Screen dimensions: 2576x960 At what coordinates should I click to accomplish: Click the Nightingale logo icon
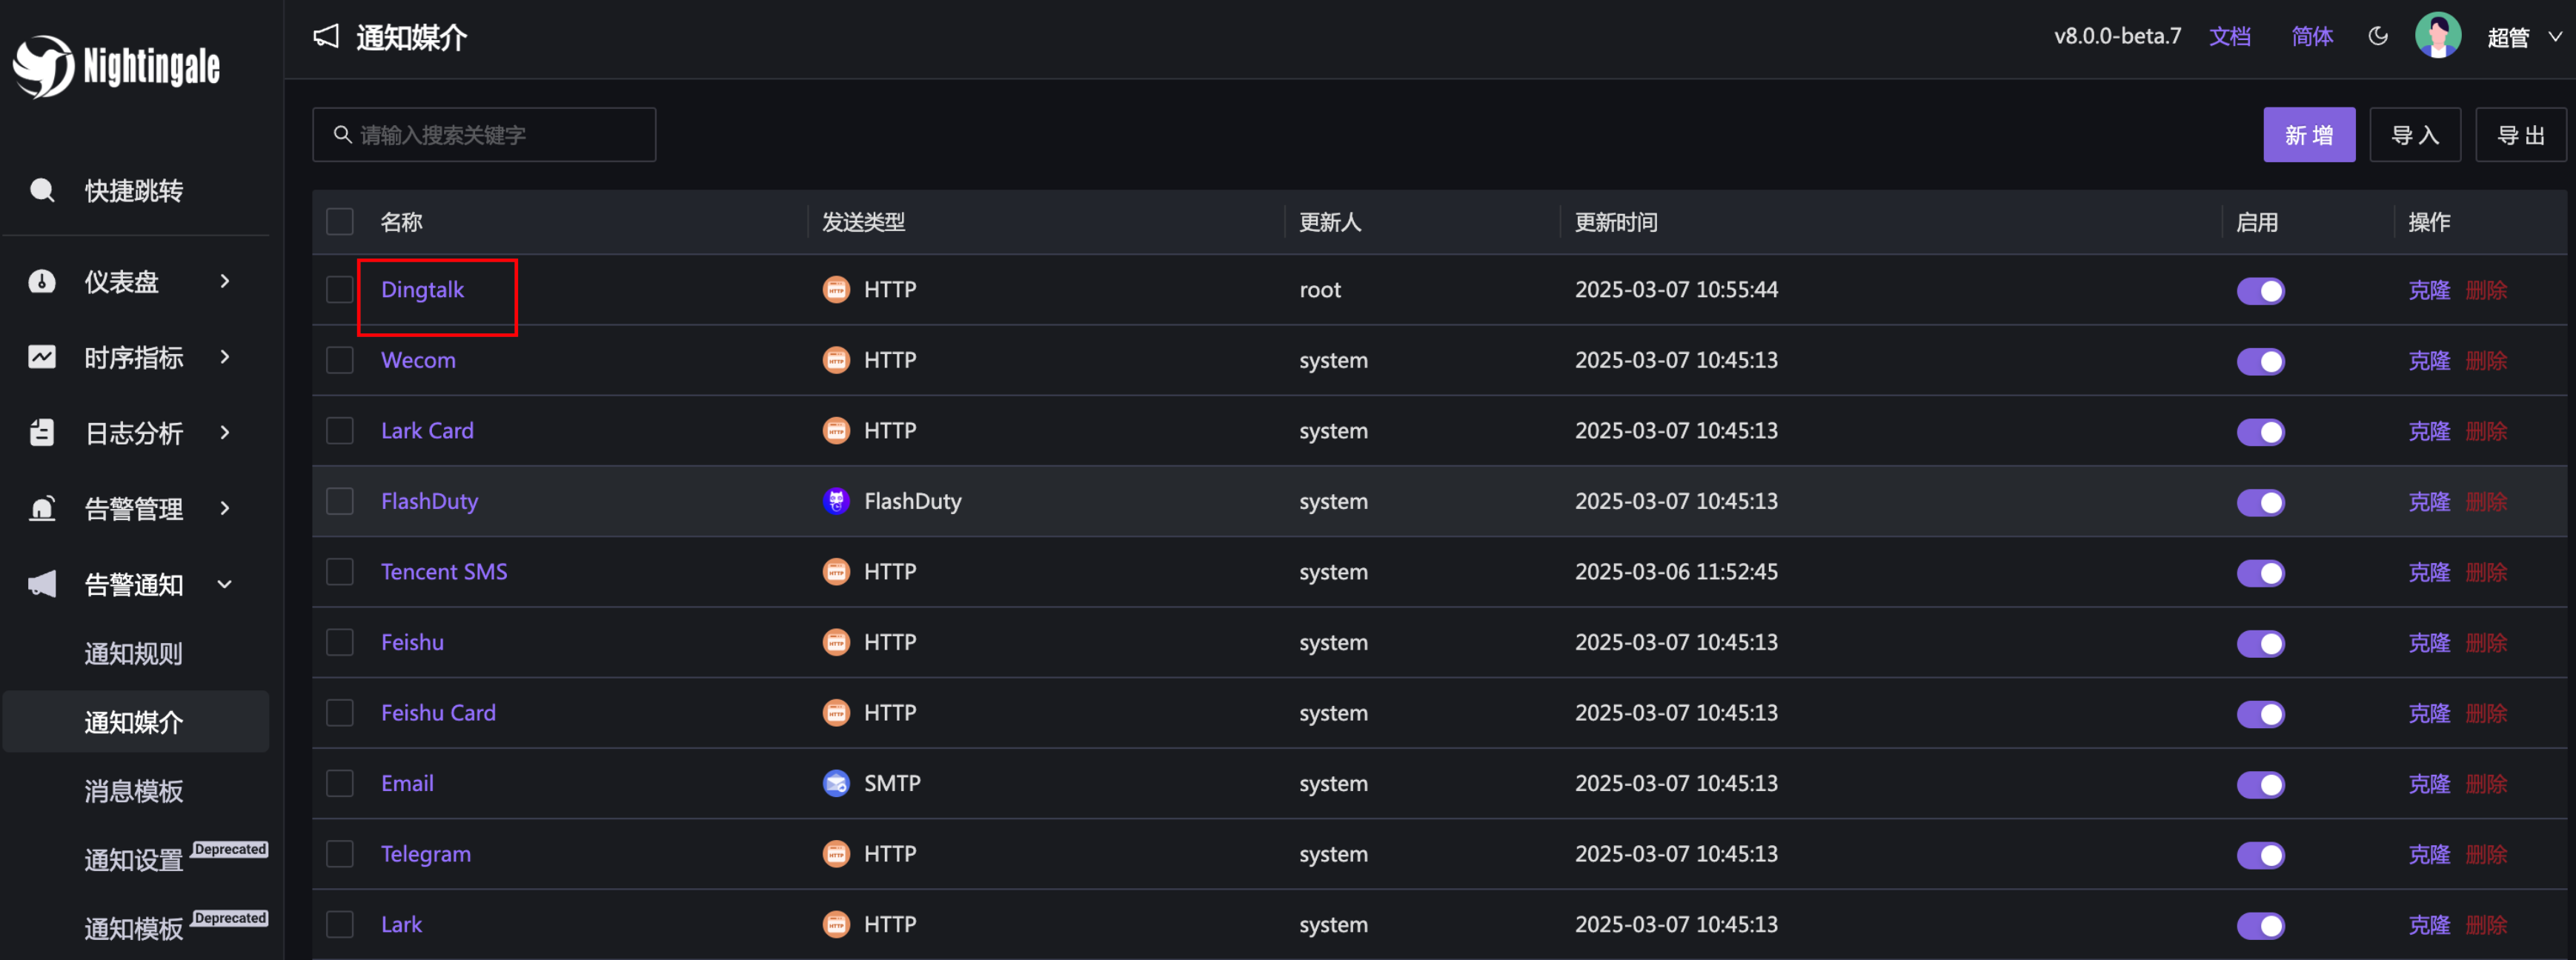pyautogui.click(x=43, y=66)
